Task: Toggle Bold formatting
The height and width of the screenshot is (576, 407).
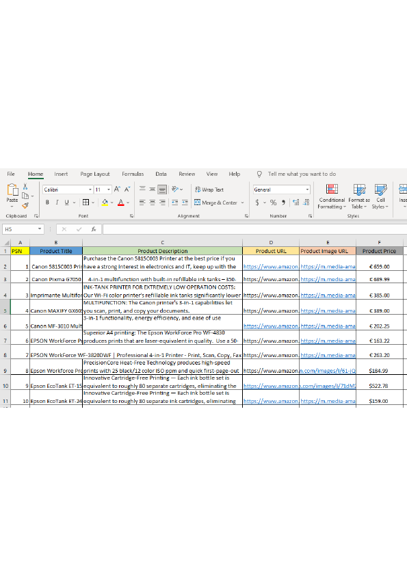Action: tap(47, 202)
